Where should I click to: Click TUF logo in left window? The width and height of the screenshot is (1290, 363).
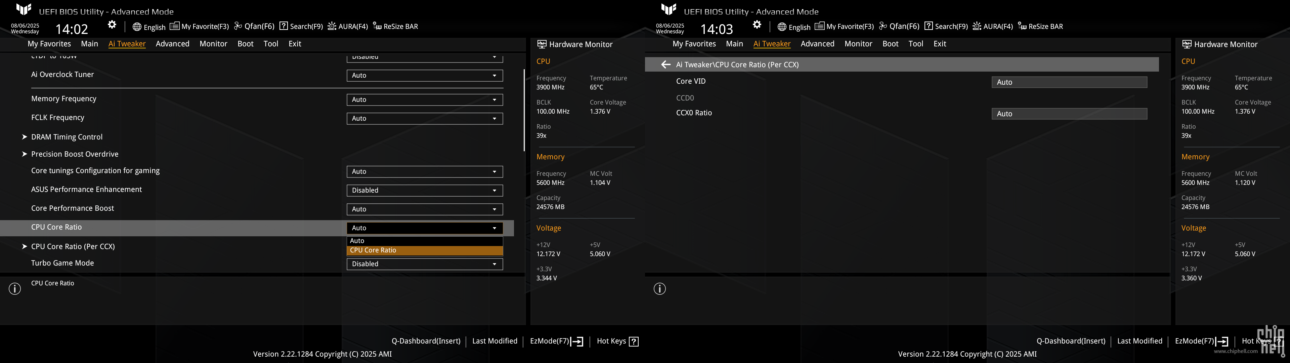[x=24, y=9]
